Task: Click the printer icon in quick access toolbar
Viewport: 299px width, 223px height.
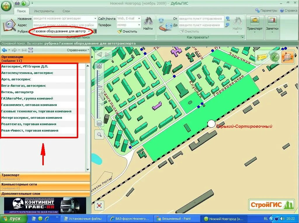Action: (17, 3)
